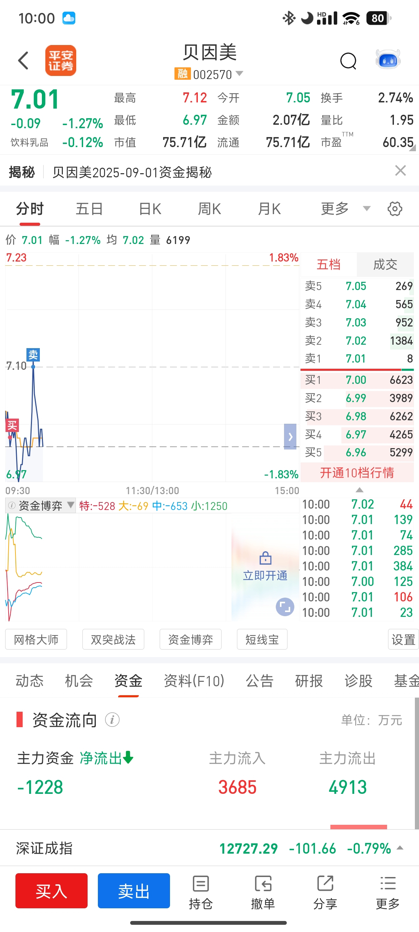Screen dimensions: 419x932
Task: Open 资金博弈 indicator dropdown
Action: coord(70,505)
